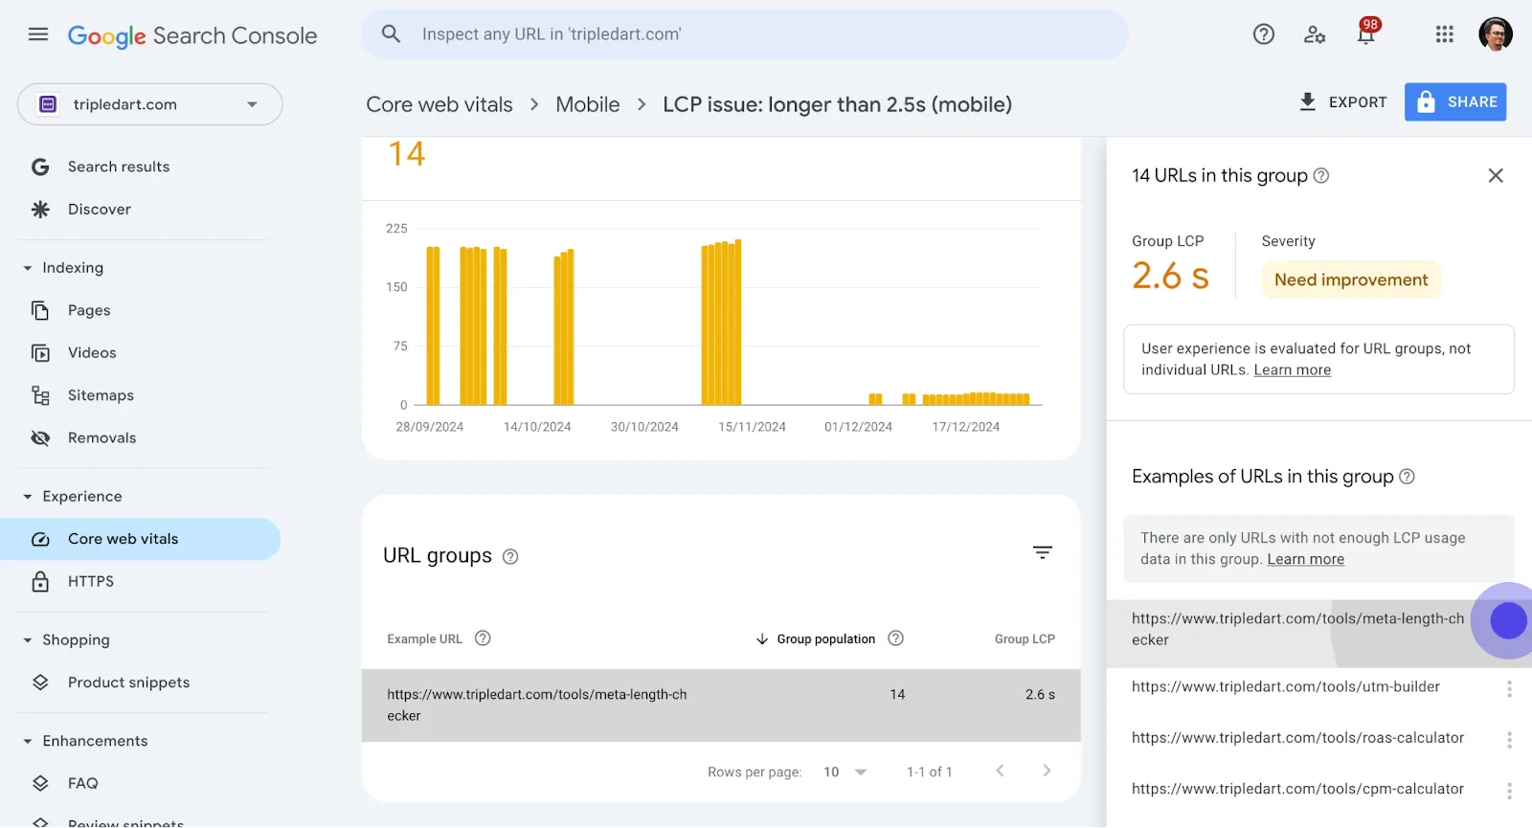Image resolution: width=1532 pixels, height=828 pixels.
Task: Open the Discover report
Action: 100,210
